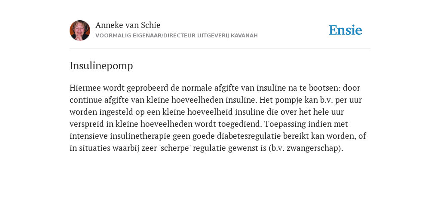The height and width of the screenshot is (220, 440).
Task: Click the word 'KAVANAH' in the author subtitle
Action: [244, 36]
